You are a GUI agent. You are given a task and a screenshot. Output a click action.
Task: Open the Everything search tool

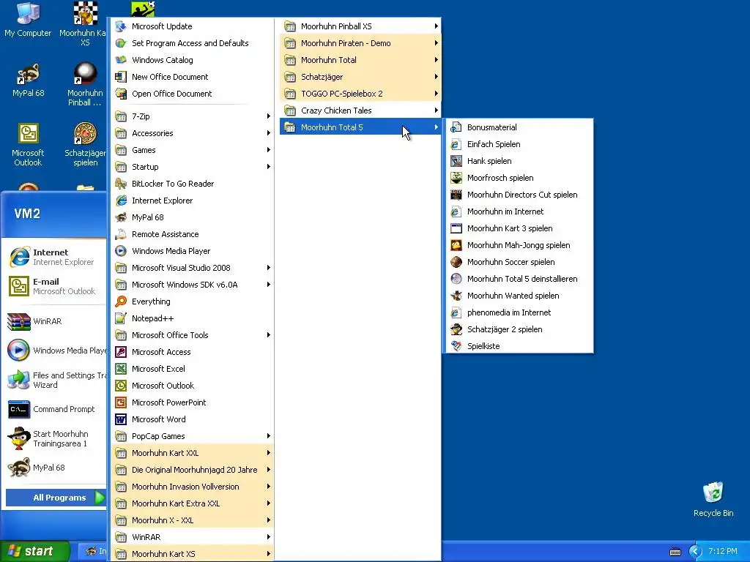[x=193, y=301]
